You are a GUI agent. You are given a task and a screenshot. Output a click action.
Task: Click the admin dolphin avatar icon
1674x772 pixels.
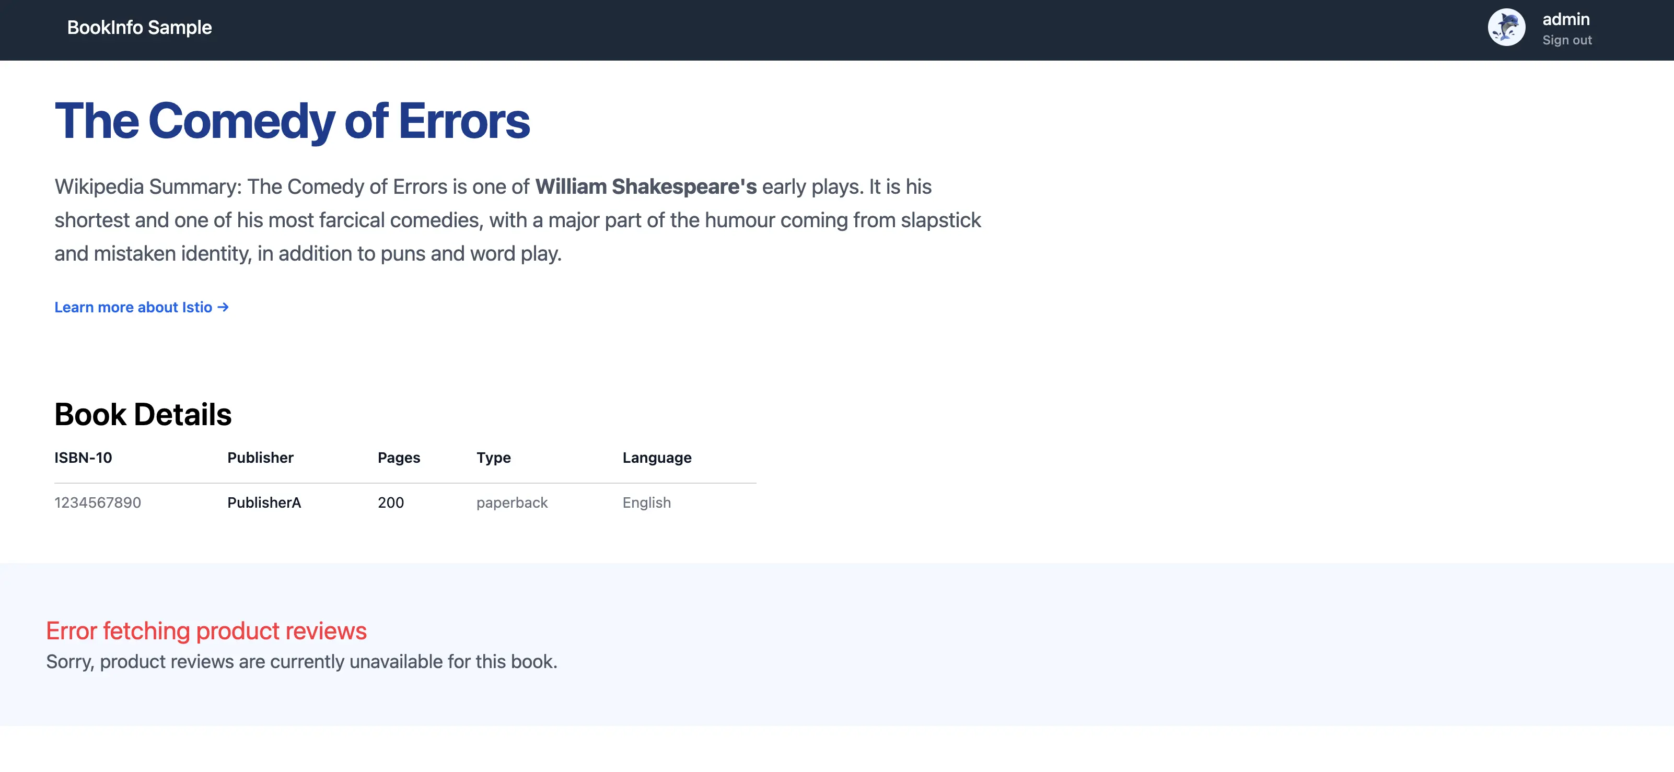(x=1506, y=27)
